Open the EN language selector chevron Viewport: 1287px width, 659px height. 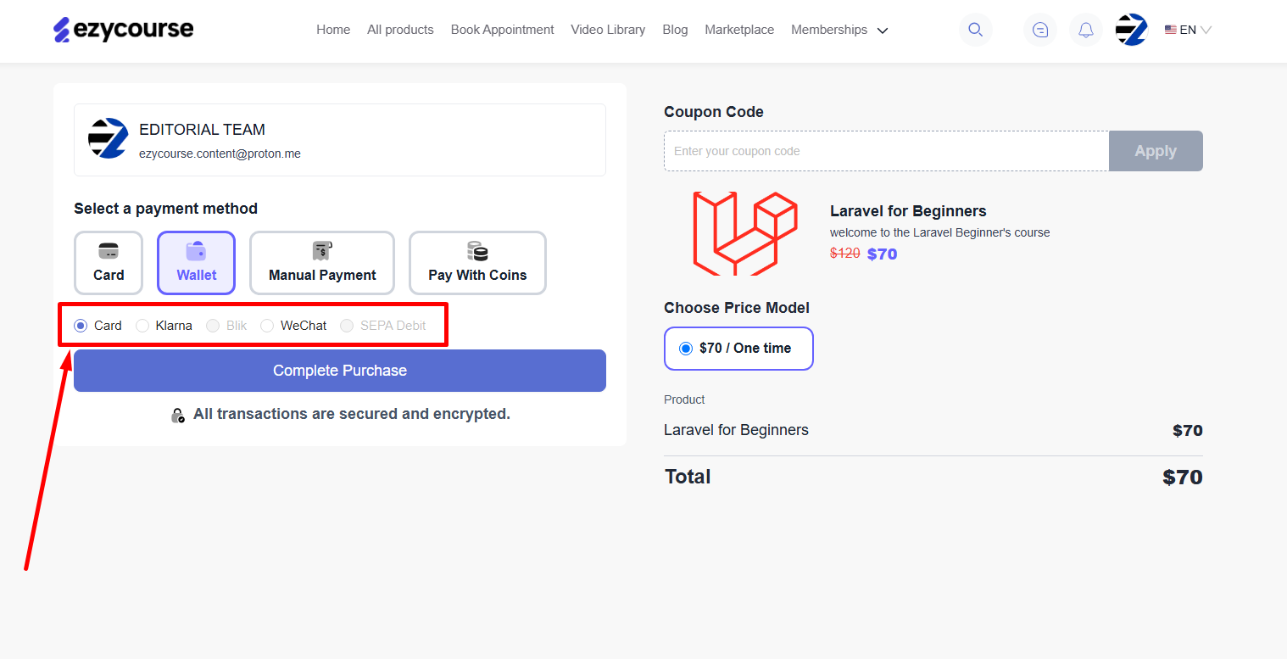coord(1206,30)
